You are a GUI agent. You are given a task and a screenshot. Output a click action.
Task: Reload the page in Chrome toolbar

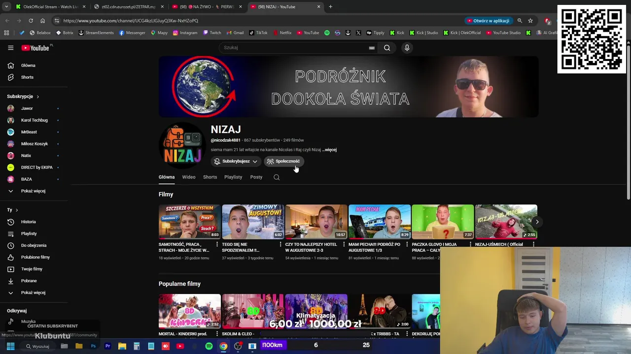tap(31, 21)
